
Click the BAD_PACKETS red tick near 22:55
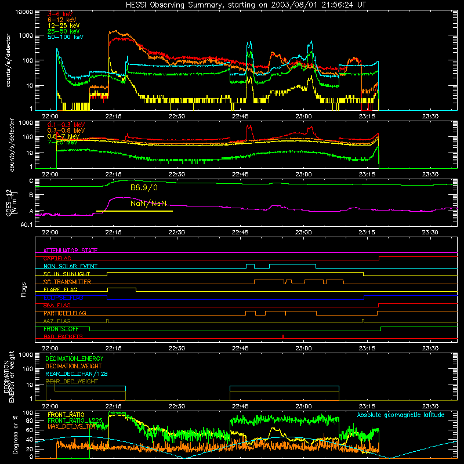(x=283, y=336)
